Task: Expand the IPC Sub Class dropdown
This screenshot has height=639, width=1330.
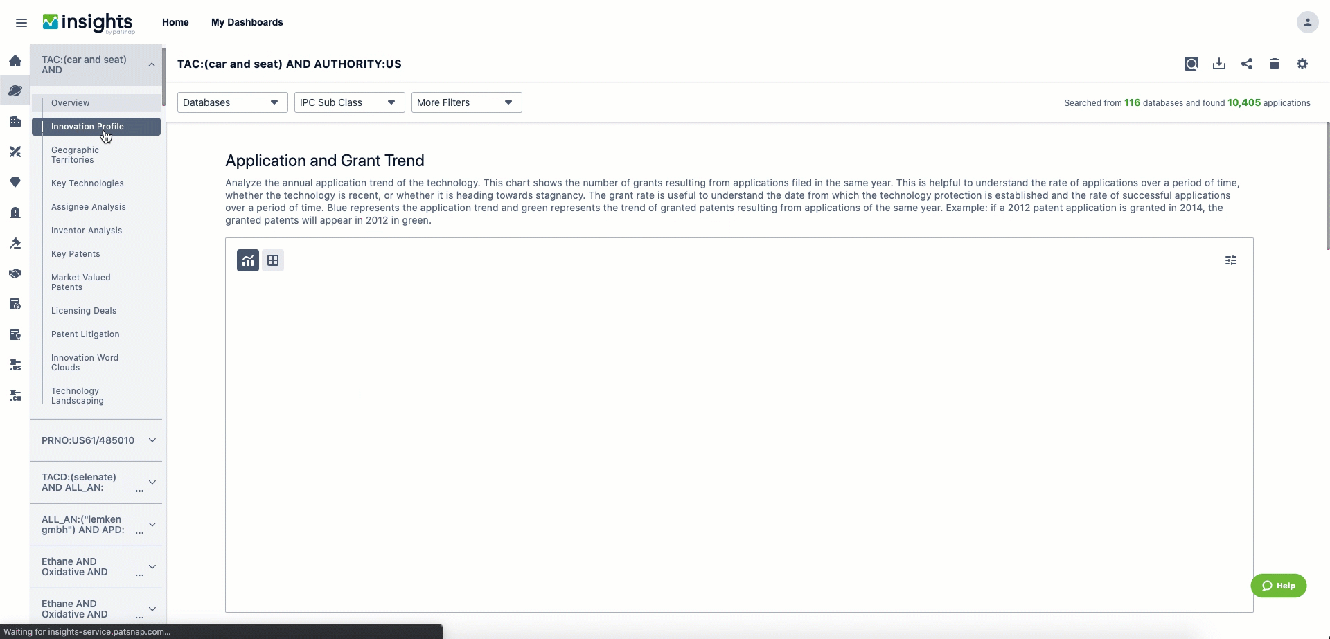Action: point(349,102)
